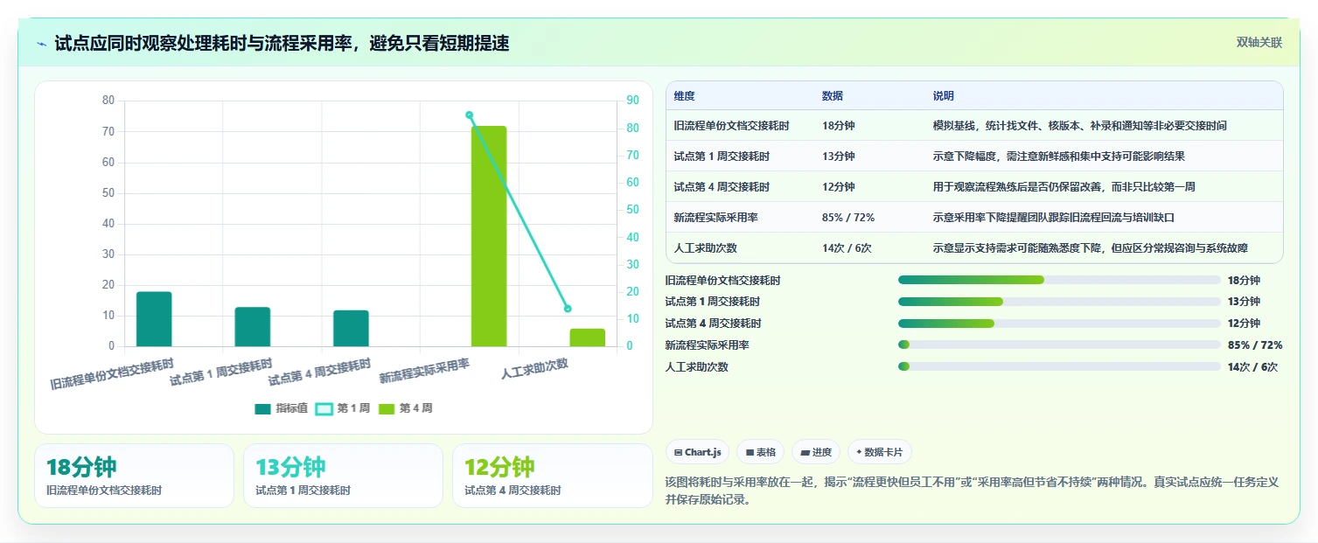Viewport: 1318px width, 543px height.
Task: Toggle the 指标值 legend item
Action: pos(281,408)
